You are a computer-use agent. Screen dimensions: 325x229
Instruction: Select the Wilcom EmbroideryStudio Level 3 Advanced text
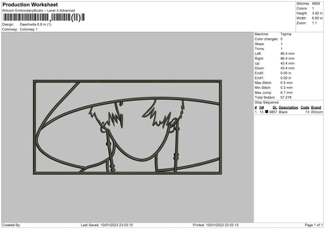click(38, 11)
